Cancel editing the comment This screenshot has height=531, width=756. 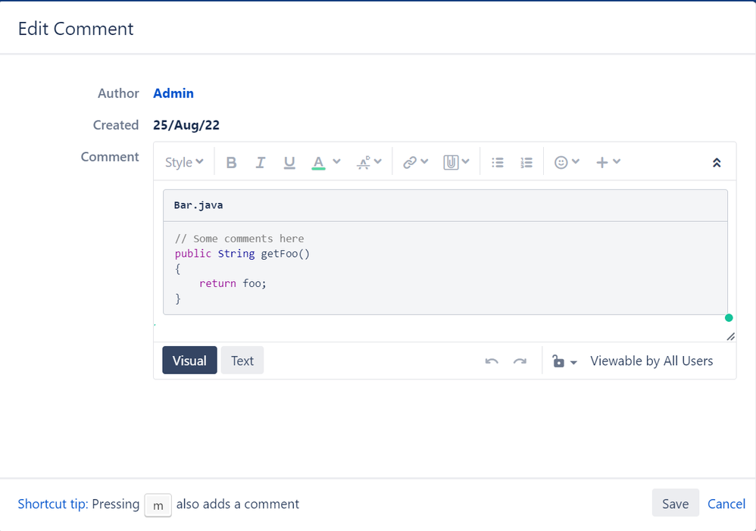(x=726, y=504)
